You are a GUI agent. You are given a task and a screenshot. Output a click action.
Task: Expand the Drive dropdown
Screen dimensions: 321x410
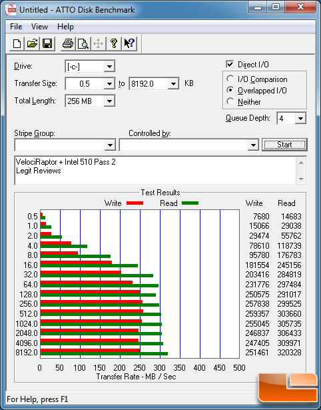(x=109, y=67)
